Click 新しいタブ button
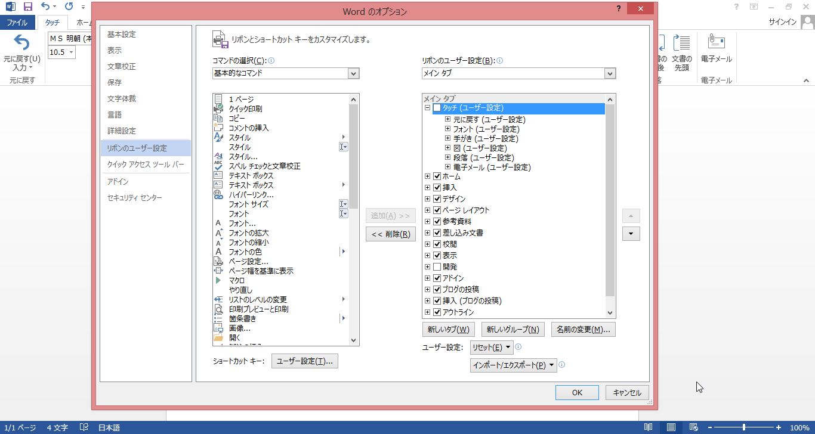The image size is (815, 434). coord(448,329)
